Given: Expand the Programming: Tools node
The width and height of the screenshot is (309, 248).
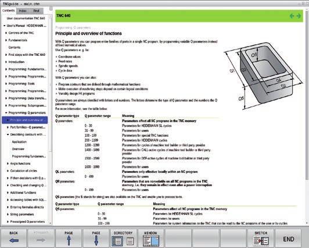Looking at the screenshot, I should click(6, 84).
